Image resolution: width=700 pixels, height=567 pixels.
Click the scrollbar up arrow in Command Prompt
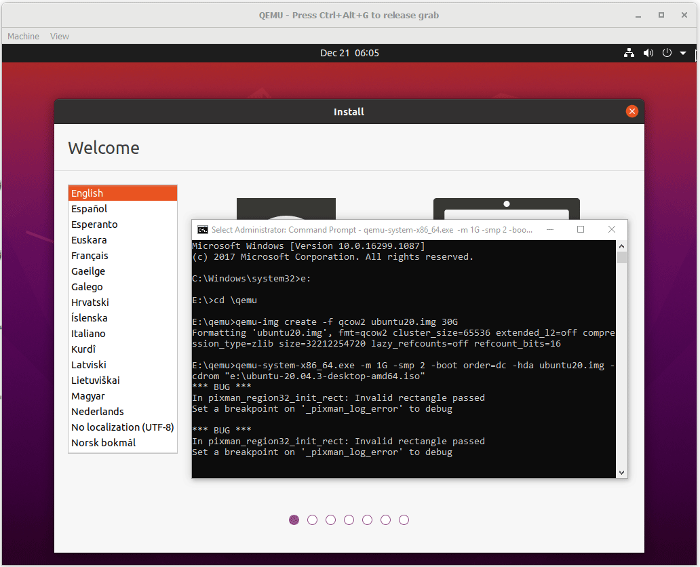tap(621, 246)
